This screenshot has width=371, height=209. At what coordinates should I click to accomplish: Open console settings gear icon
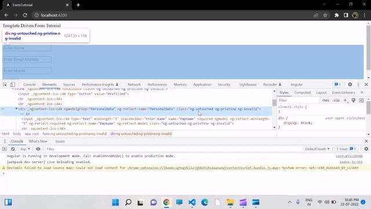(x=366, y=149)
